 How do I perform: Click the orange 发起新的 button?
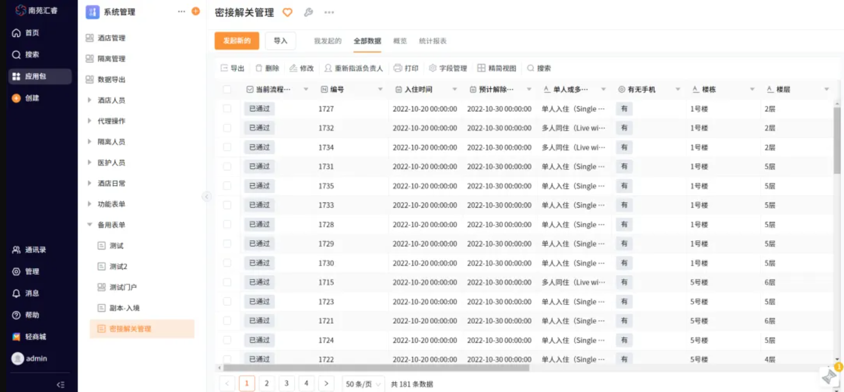point(237,40)
